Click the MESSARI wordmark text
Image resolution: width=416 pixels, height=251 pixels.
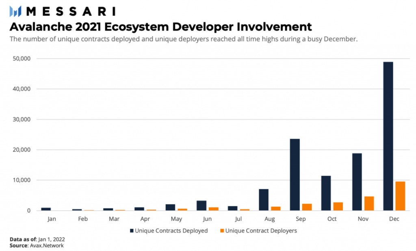(71, 12)
